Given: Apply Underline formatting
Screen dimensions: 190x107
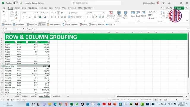Looking at the screenshot, I should pyautogui.click(x=29, y=17).
